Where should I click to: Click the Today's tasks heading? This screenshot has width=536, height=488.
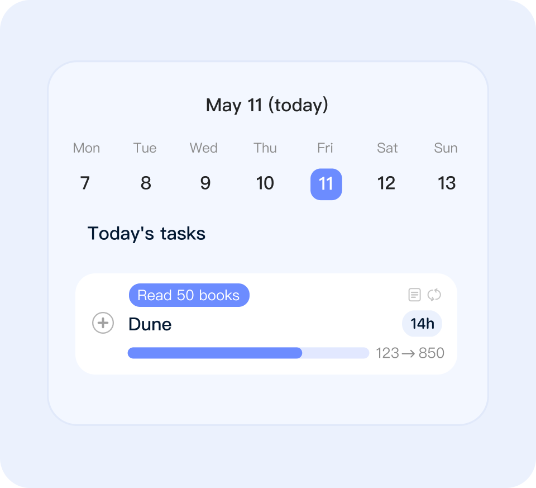146,233
